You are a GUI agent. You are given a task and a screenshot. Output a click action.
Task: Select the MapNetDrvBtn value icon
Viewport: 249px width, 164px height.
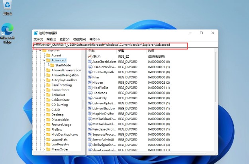click(90, 113)
